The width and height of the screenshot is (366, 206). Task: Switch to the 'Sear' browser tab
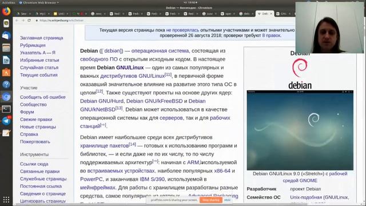[24, 14]
